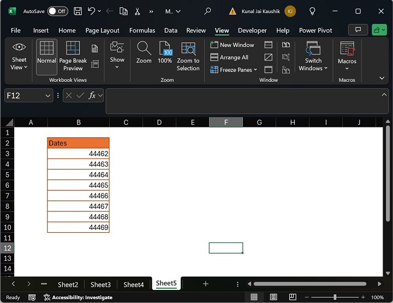The height and width of the screenshot is (303, 393).
Task: Click the zoom slider in status bar
Action: (x=335, y=297)
